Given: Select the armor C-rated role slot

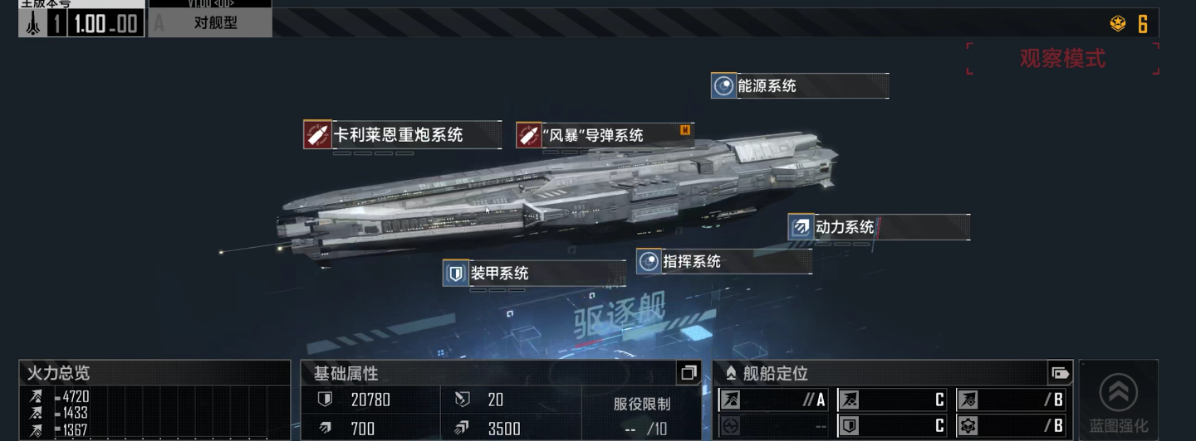Looking at the screenshot, I should [x=892, y=426].
